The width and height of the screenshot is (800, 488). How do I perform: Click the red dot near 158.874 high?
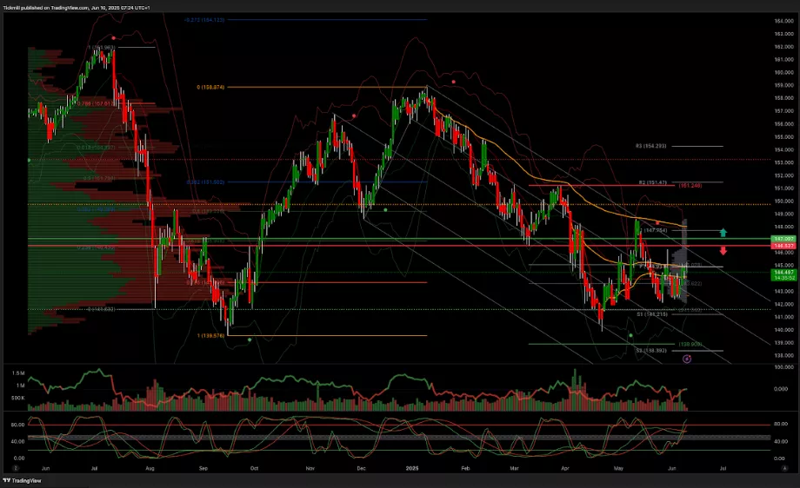pyautogui.click(x=454, y=82)
